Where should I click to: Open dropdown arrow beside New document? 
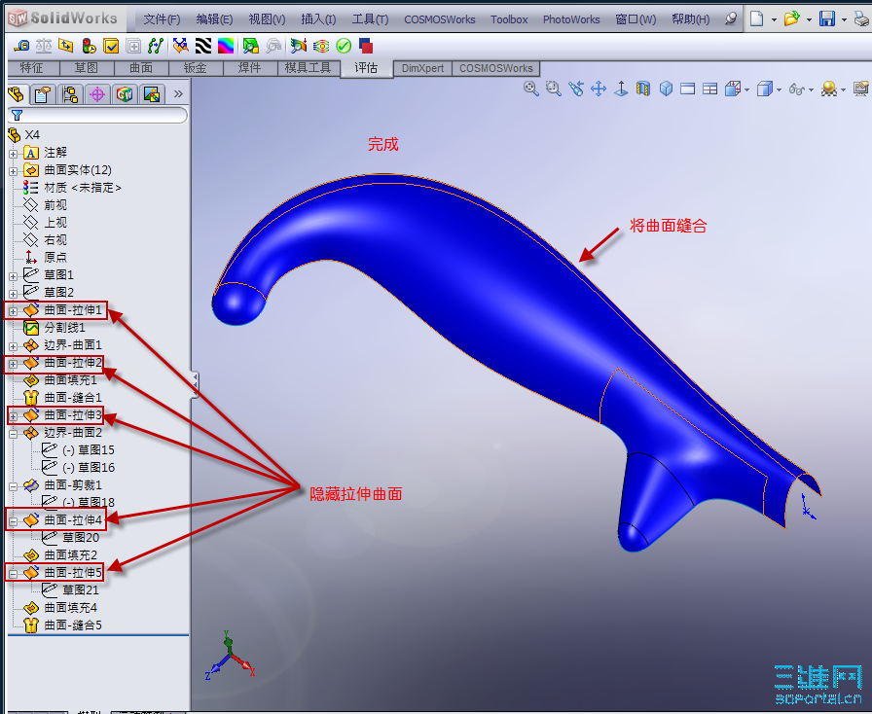[774, 19]
